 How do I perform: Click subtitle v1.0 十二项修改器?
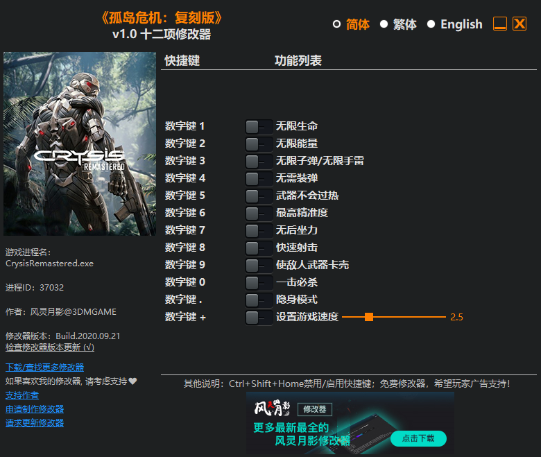pyautogui.click(x=162, y=35)
